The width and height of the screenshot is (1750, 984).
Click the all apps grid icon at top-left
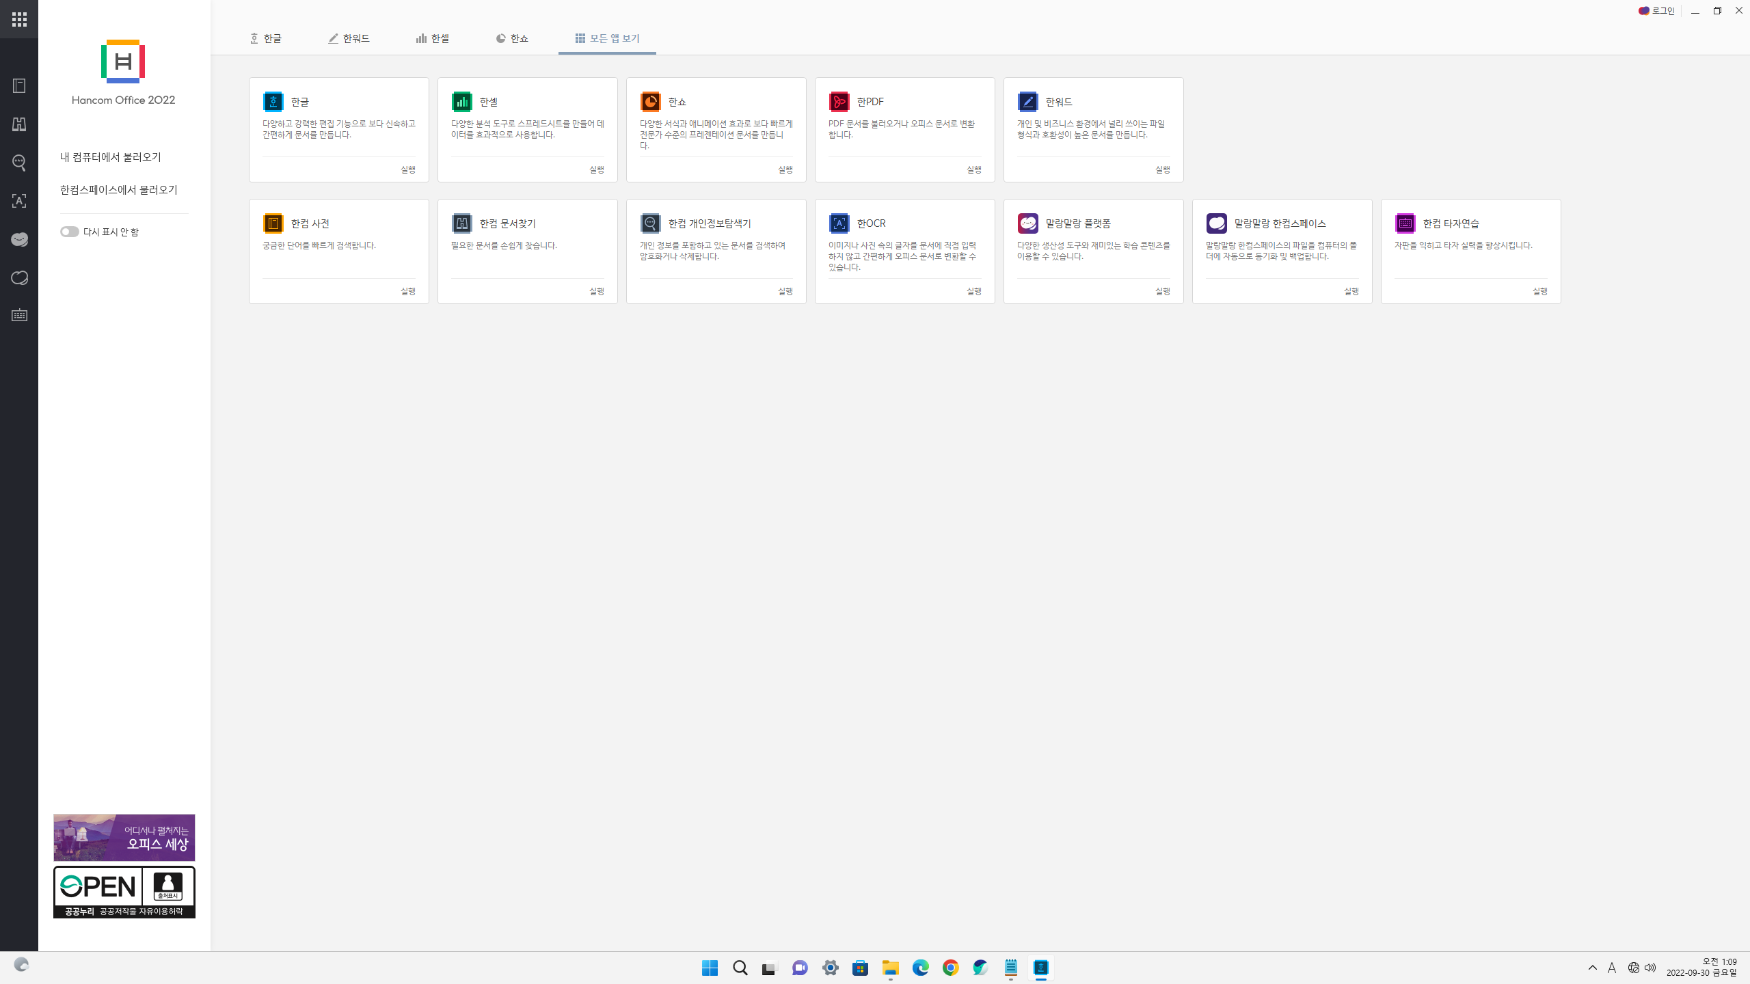click(x=19, y=19)
